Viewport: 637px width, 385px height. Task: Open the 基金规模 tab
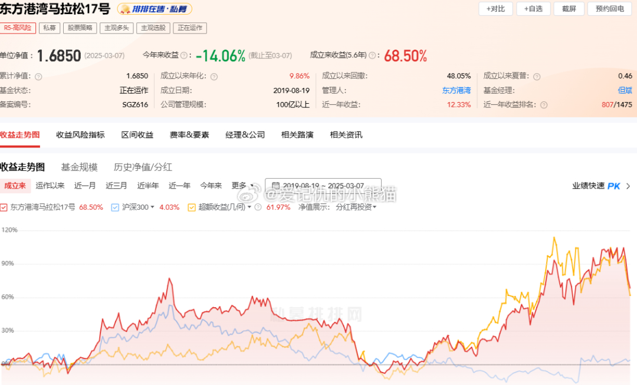[x=79, y=167]
